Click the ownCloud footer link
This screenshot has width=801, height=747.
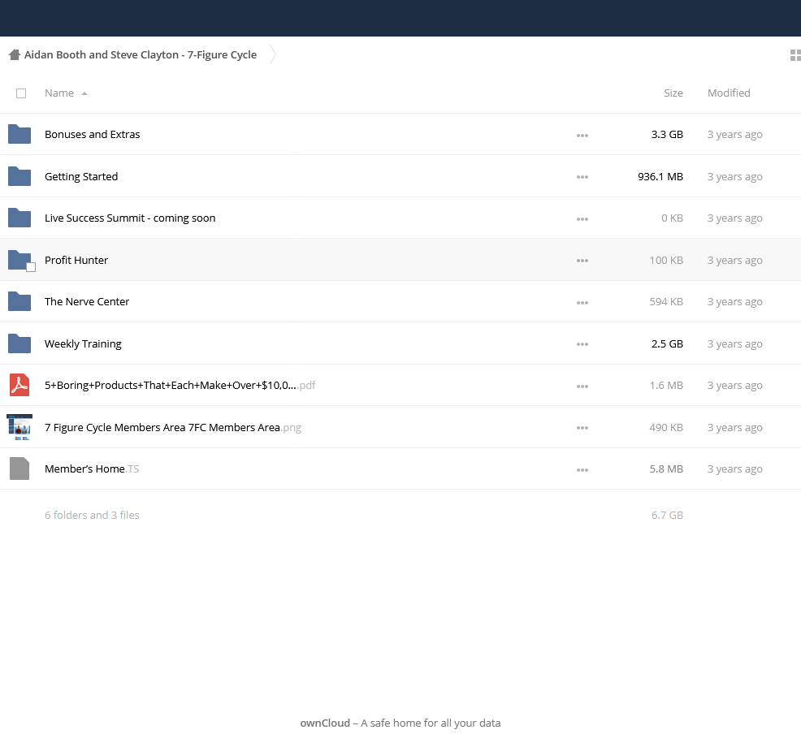coord(325,723)
